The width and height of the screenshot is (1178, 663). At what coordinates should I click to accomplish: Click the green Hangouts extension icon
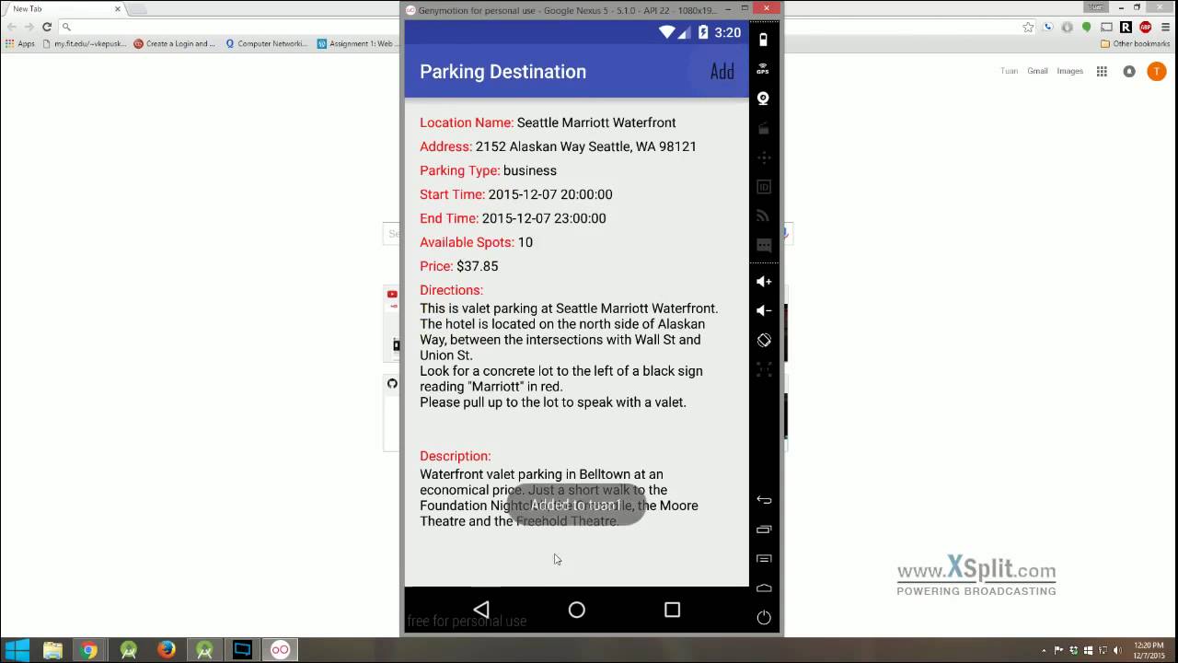click(x=1087, y=27)
